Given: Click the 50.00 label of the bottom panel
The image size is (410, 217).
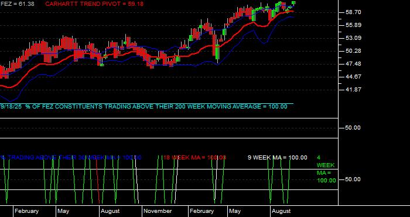Looking at the screenshot, I should tap(353, 179).
